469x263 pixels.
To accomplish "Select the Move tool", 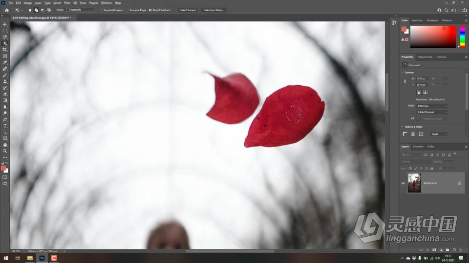I will [5, 24].
